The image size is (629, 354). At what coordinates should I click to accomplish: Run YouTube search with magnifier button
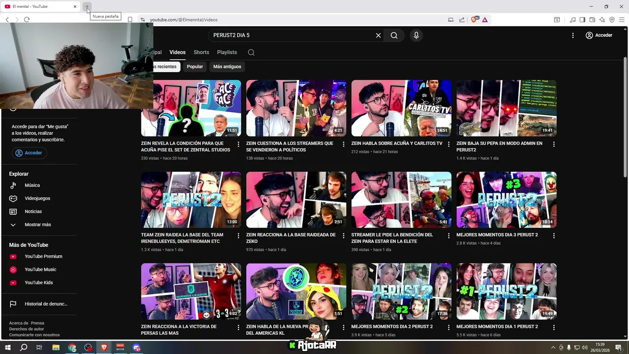click(x=394, y=35)
